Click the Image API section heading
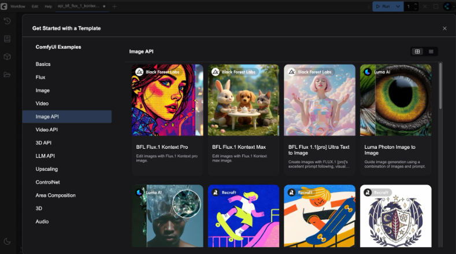This screenshot has height=254, width=456. 142,51
